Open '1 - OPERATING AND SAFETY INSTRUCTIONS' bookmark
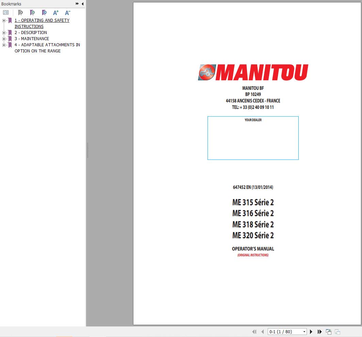The height and width of the screenshot is (337, 362). (42, 23)
